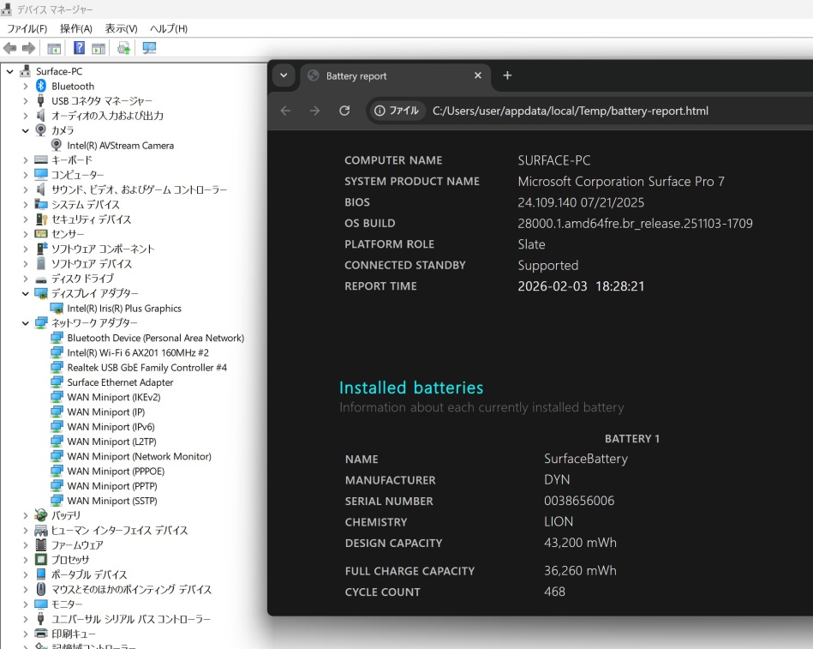Click Scan for hardware changes toolbar icon
This screenshot has width=813, height=649.
149,48
